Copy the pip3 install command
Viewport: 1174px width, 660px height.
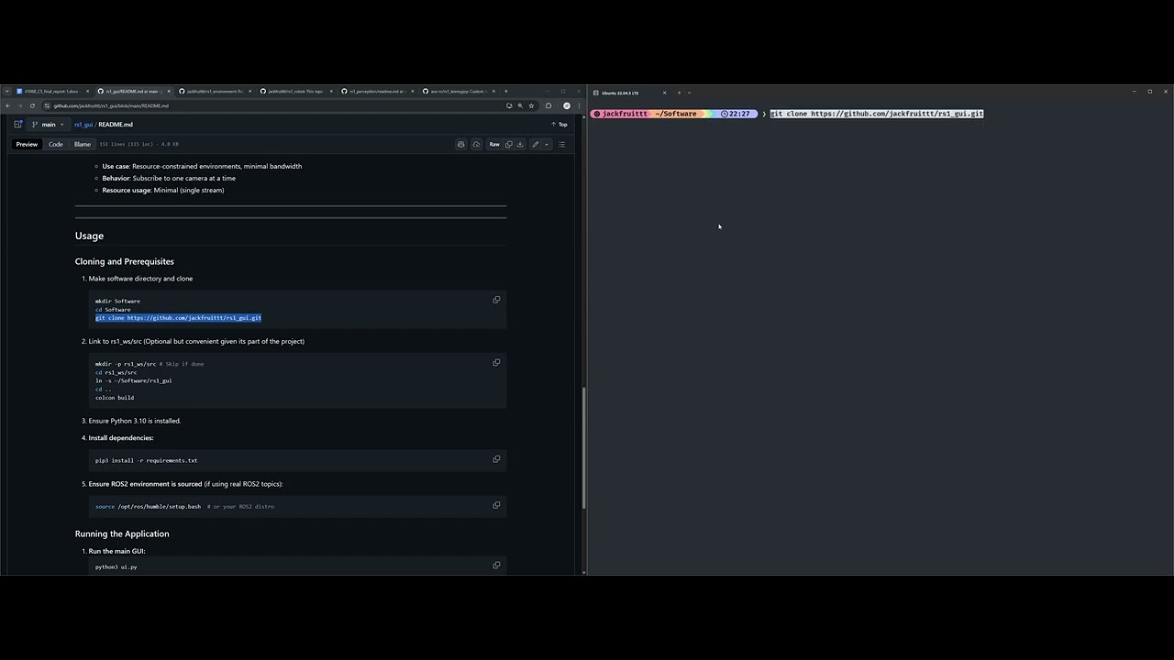[x=496, y=459]
